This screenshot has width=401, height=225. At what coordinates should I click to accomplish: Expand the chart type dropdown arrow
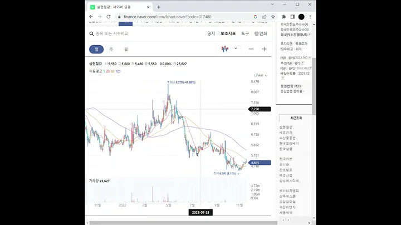[236, 48]
